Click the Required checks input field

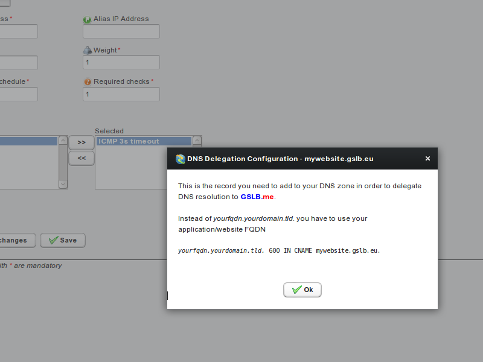[x=121, y=94]
